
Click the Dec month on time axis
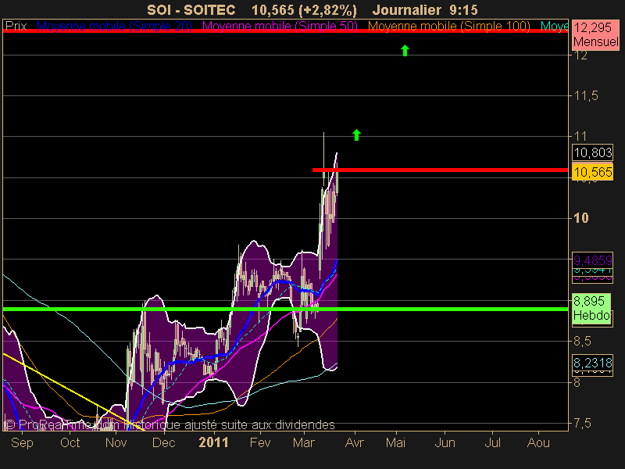pos(164,442)
